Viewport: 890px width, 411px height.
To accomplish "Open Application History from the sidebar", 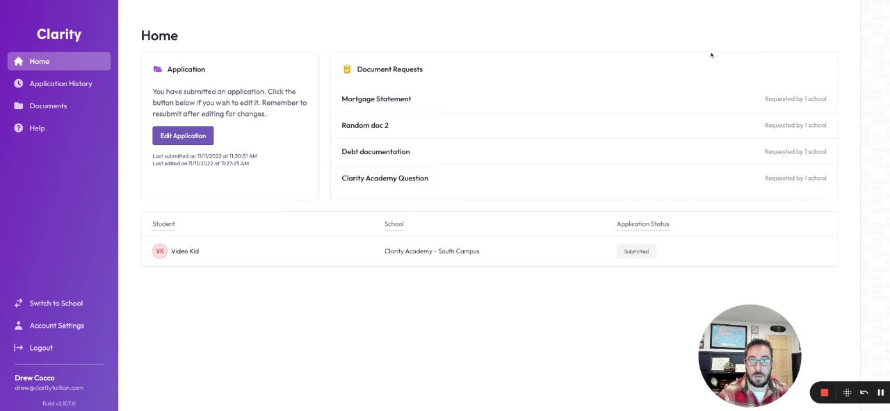I will pyautogui.click(x=60, y=83).
